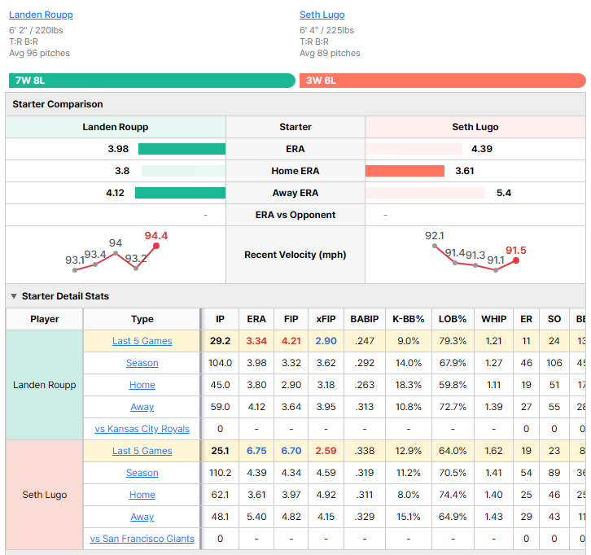Open Landen Roupp's Away stats link
Image resolution: width=591 pixels, height=555 pixels.
[142, 407]
